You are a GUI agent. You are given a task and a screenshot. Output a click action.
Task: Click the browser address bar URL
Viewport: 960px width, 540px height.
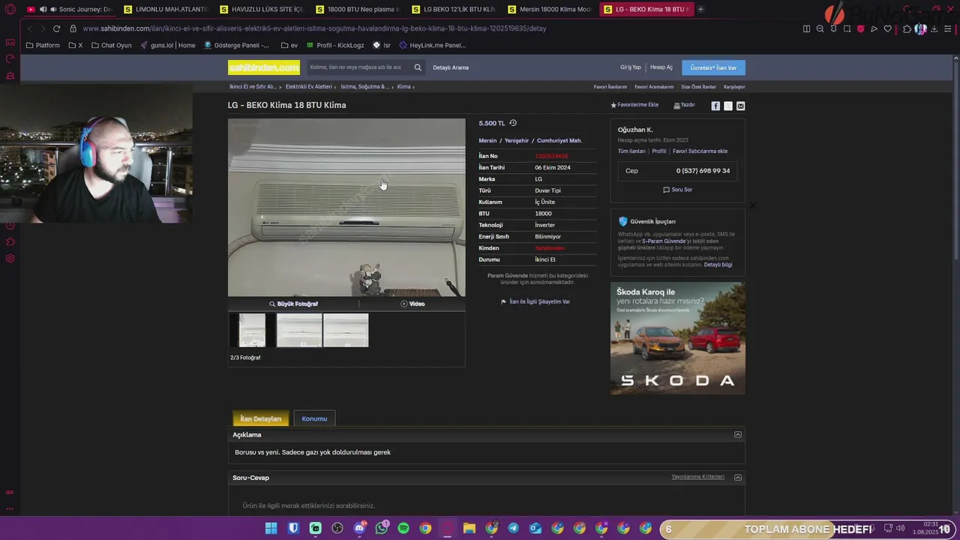314,28
